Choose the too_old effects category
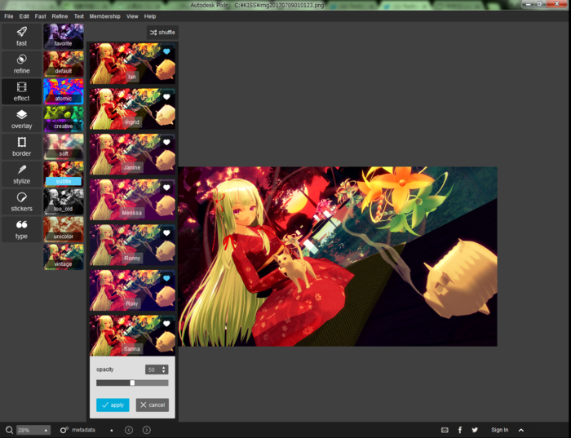Screen dimensions: 571x438 point(64,202)
